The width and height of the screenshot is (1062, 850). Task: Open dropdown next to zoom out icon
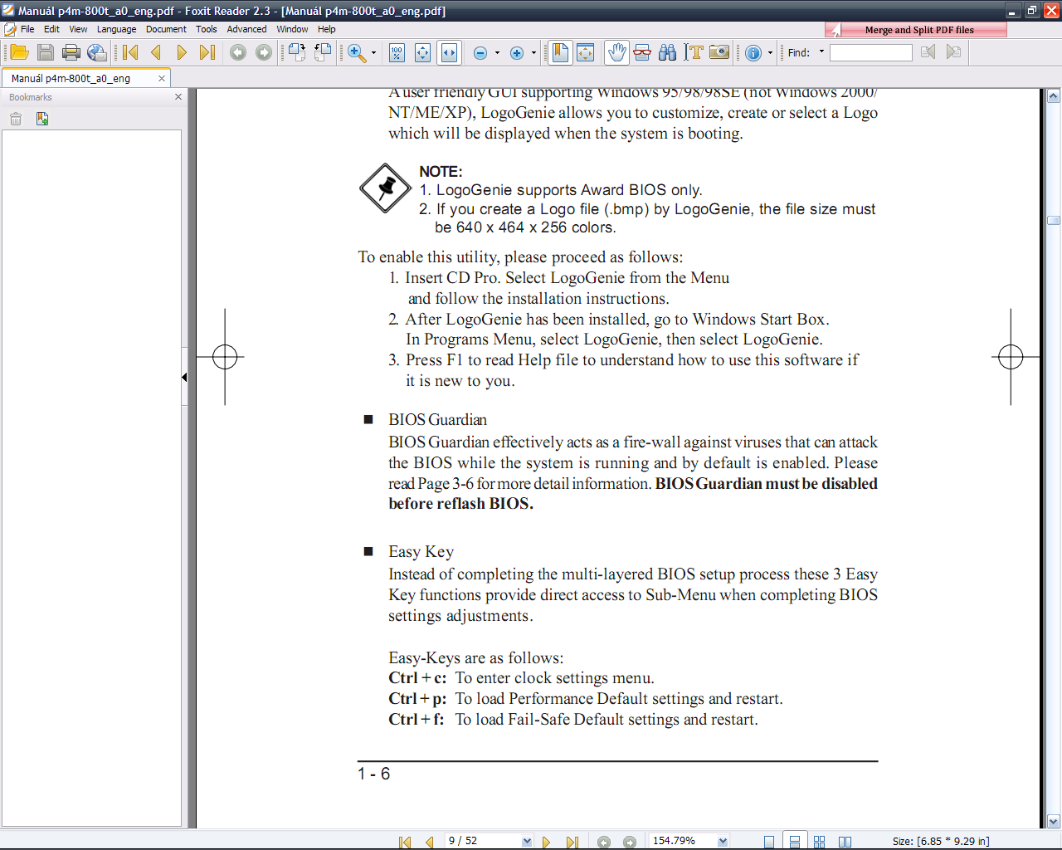click(x=497, y=53)
